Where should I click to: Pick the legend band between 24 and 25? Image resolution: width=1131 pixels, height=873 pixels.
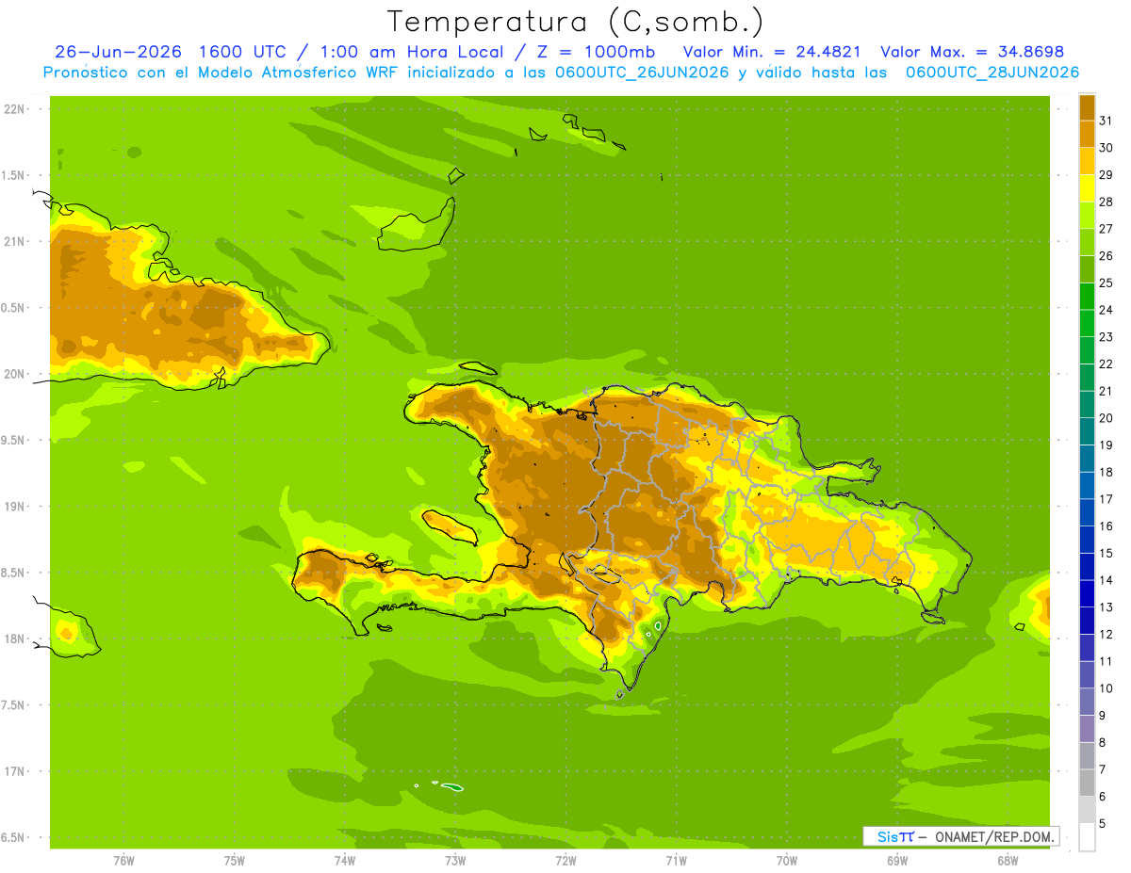point(1087,296)
